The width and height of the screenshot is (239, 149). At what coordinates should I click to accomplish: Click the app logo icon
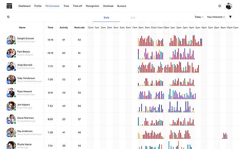[x=9, y=6]
